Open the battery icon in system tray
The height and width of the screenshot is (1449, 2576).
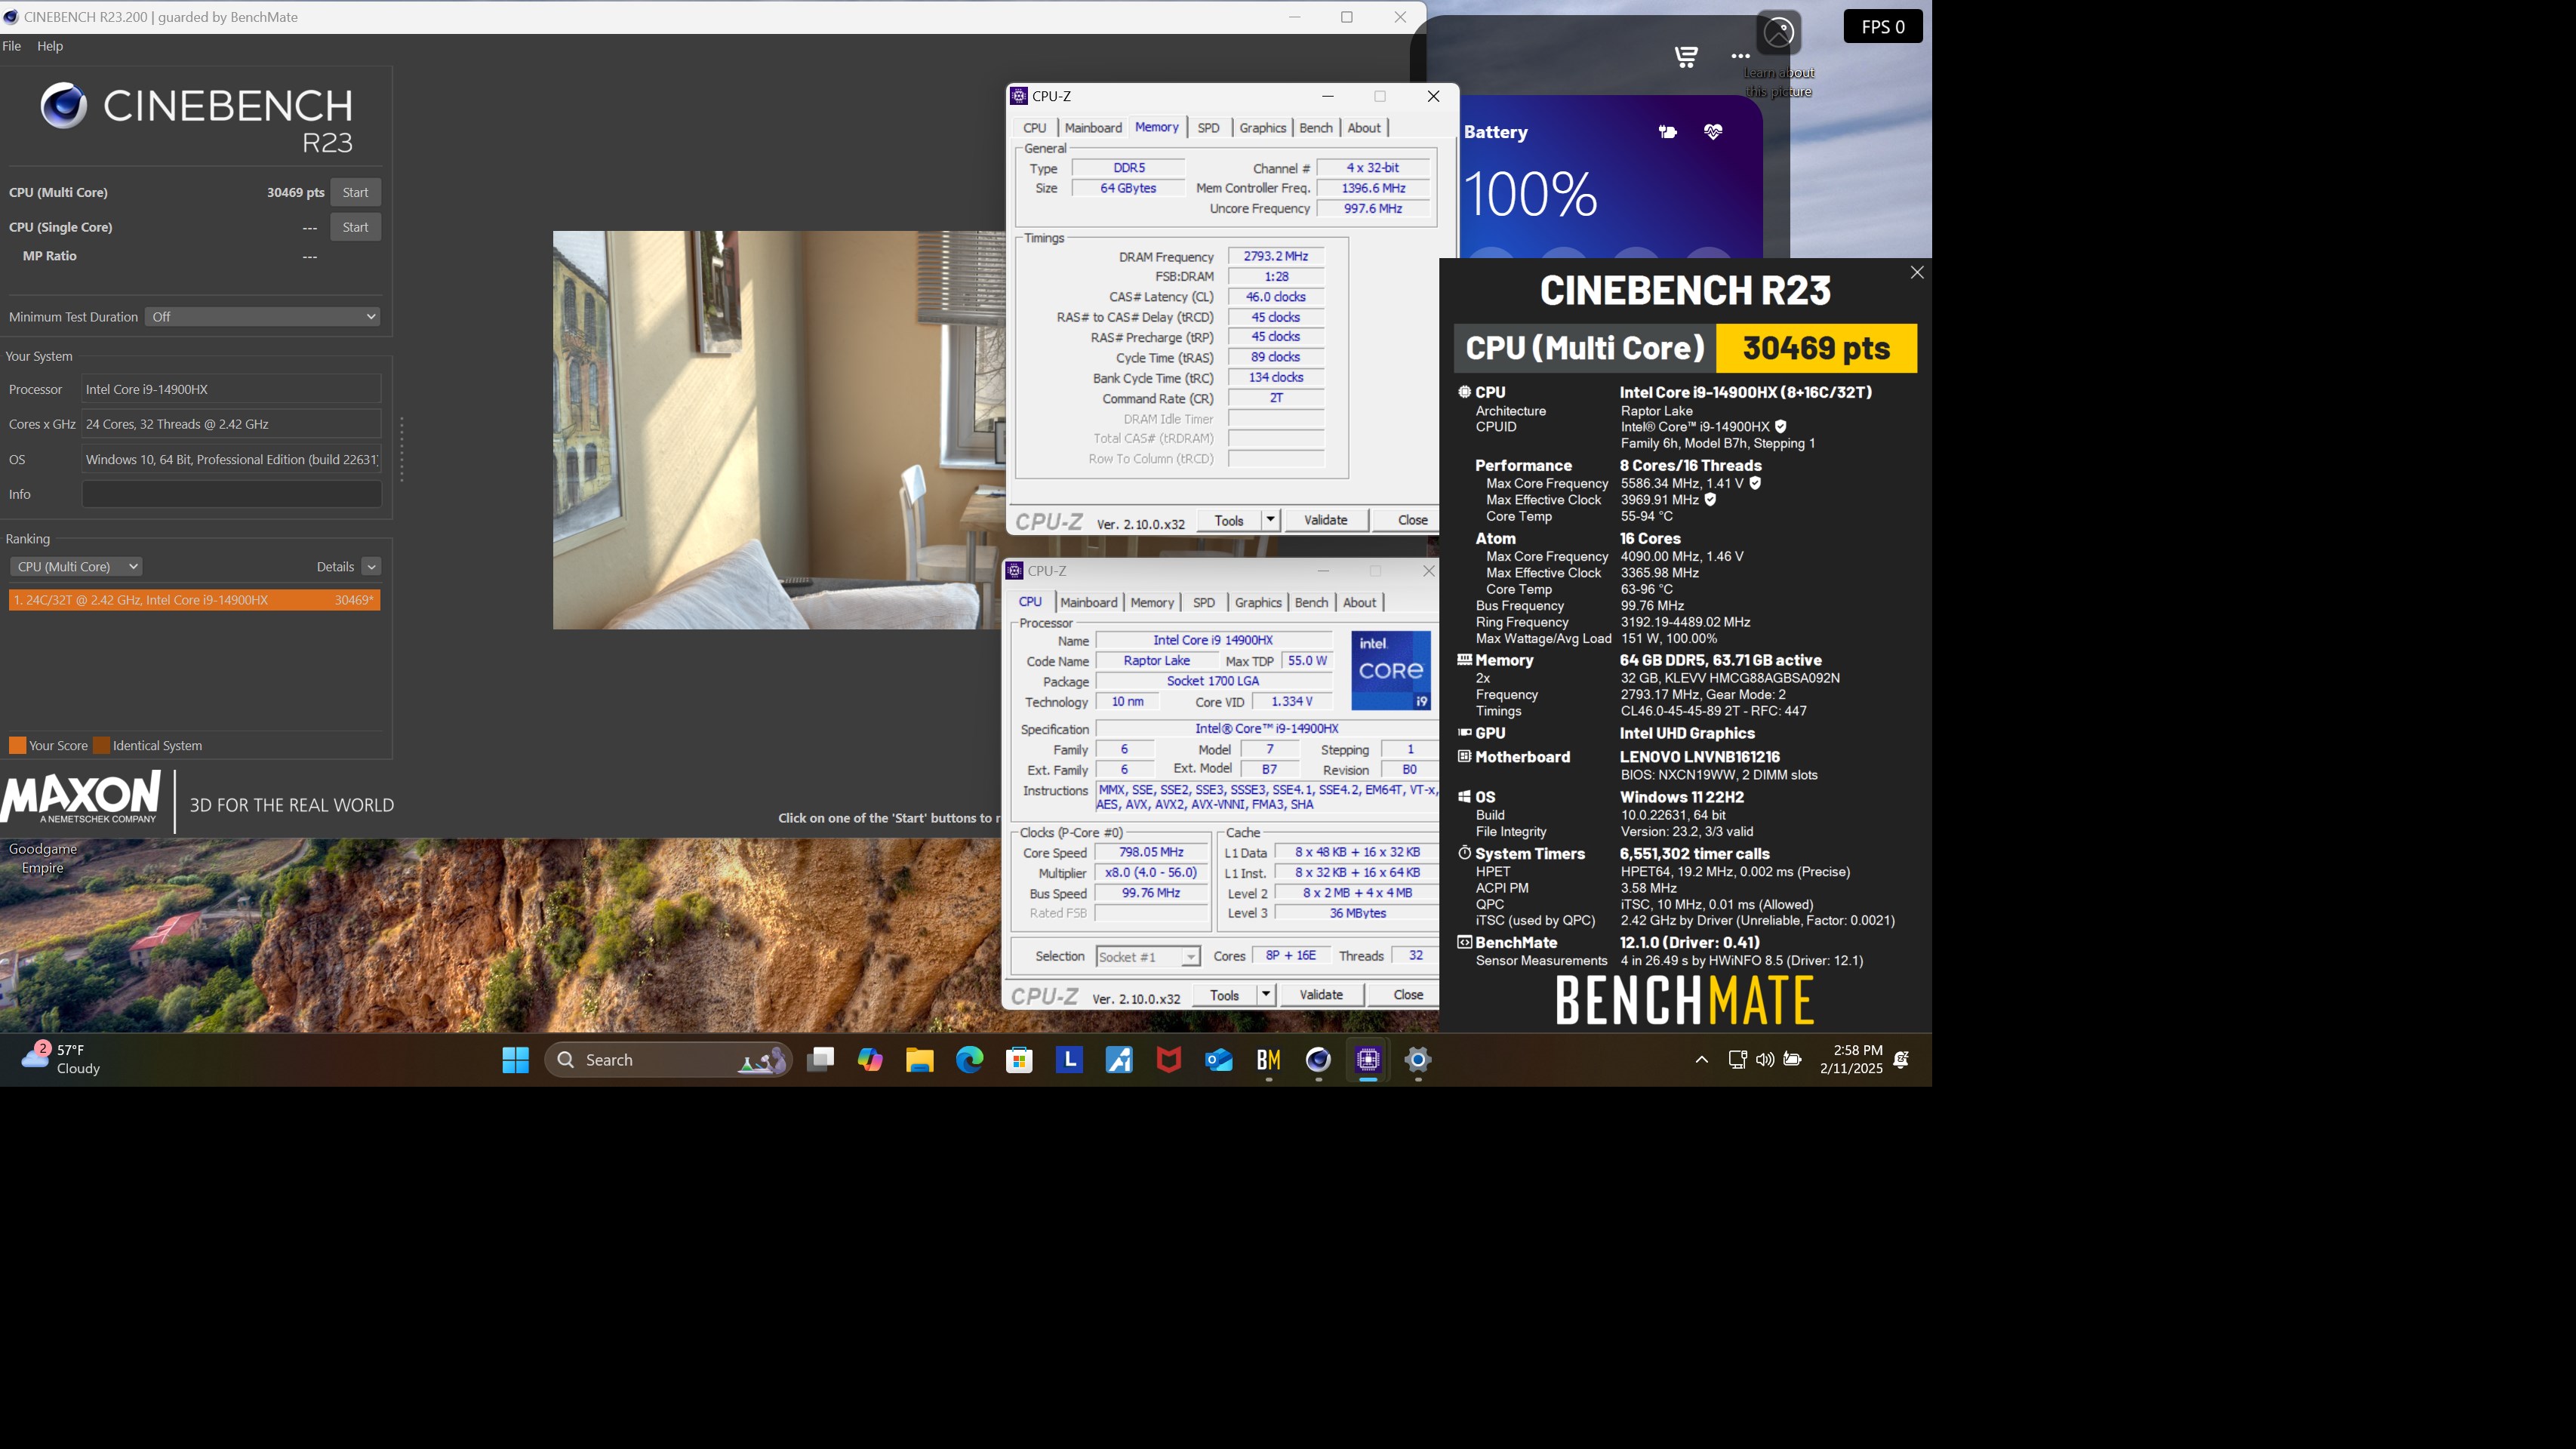(x=1793, y=1060)
